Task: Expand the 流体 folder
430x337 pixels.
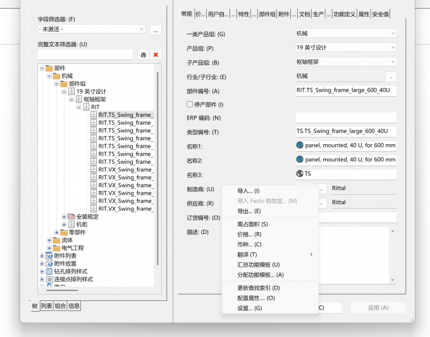Action: 49,240
